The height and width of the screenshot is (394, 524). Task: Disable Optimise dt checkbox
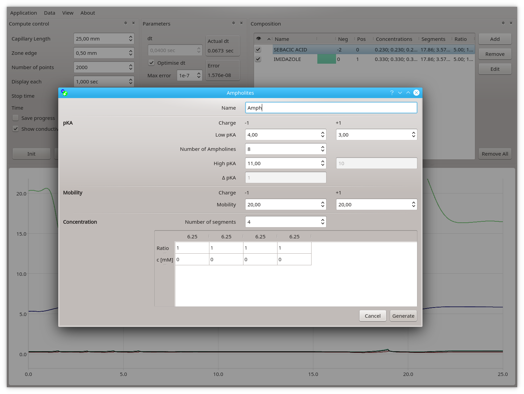pyautogui.click(x=152, y=63)
